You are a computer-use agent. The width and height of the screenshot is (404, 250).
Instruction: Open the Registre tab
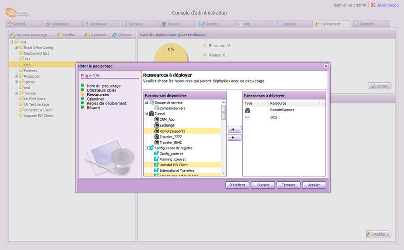point(217,24)
